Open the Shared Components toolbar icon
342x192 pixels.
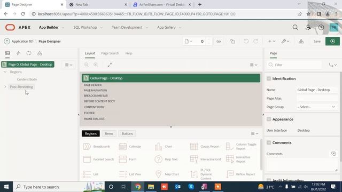click(x=301, y=41)
